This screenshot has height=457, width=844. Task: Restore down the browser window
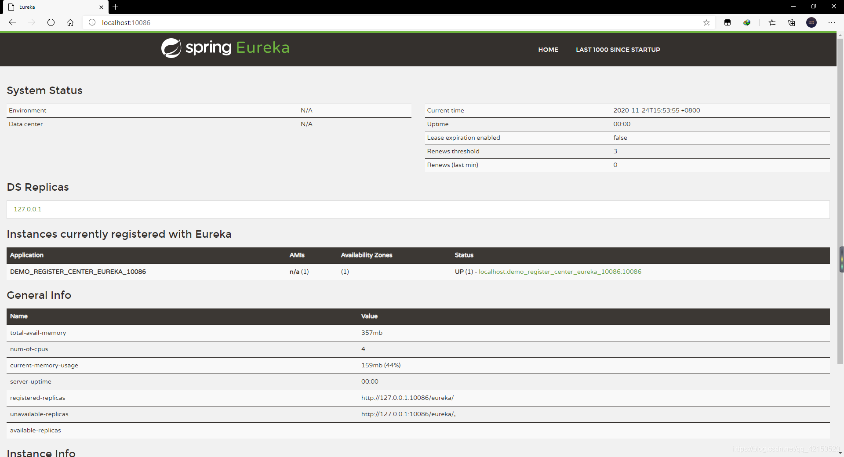coord(814,7)
